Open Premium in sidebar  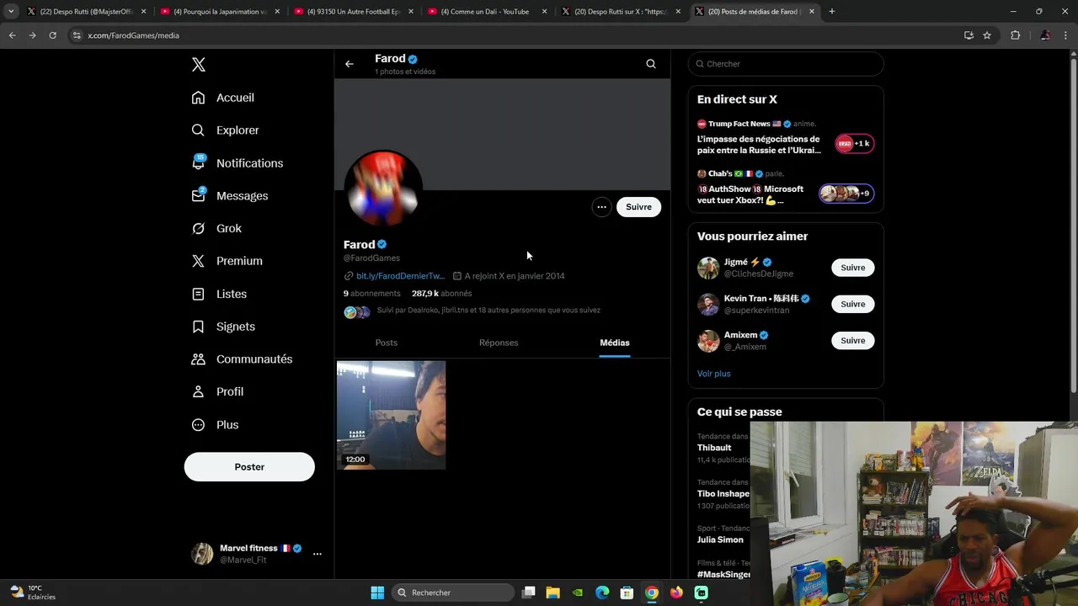(227, 261)
